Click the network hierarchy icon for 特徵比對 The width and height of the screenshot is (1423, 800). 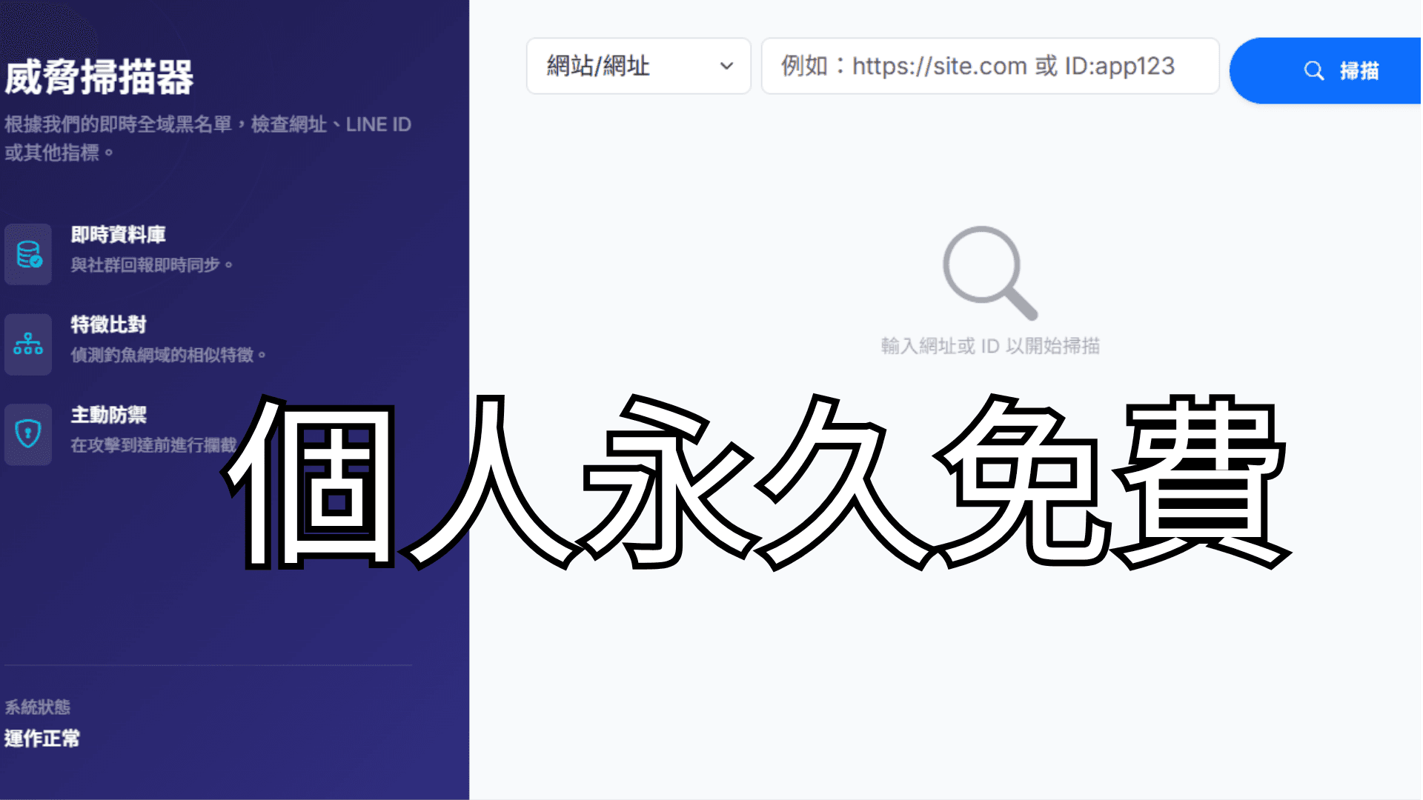[x=28, y=344]
